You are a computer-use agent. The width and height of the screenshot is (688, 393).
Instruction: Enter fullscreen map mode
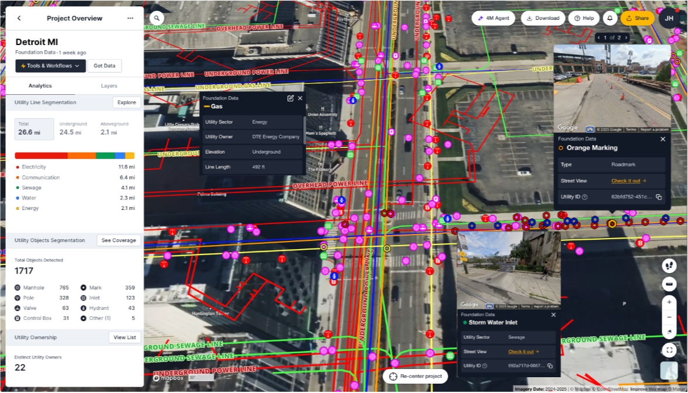[x=669, y=350]
